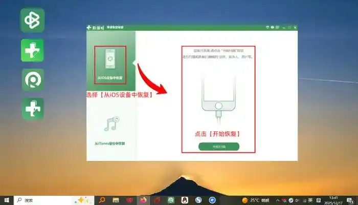Open the red taskbar app after File Explorer
The image size is (358, 205).
pos(129,200)
